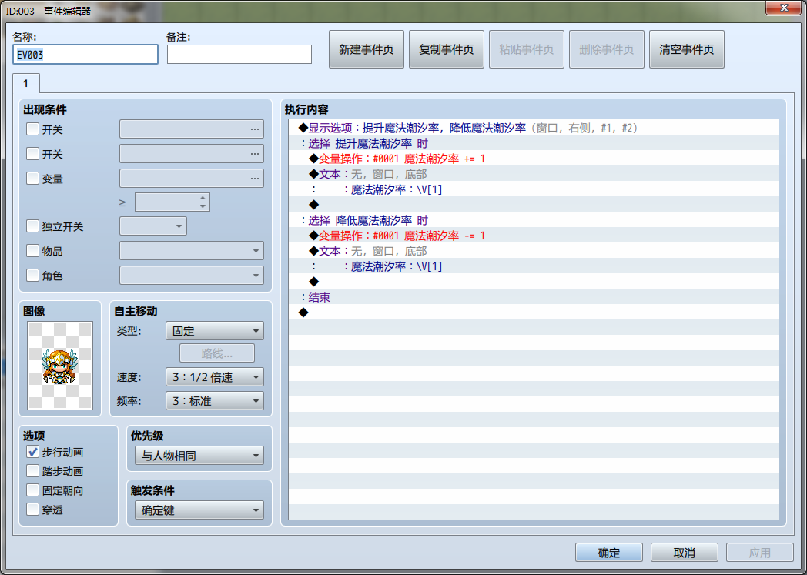
Task: Toggle the 固定朝向 option
Action: (x=32, y=490)
